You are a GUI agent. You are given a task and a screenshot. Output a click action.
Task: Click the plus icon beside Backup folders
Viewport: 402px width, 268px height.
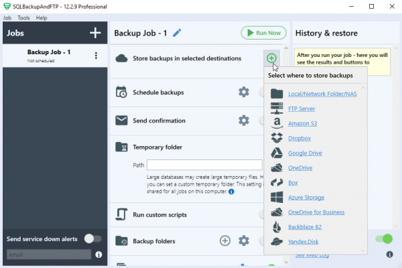pyautogui.click(x=225, y=241)
